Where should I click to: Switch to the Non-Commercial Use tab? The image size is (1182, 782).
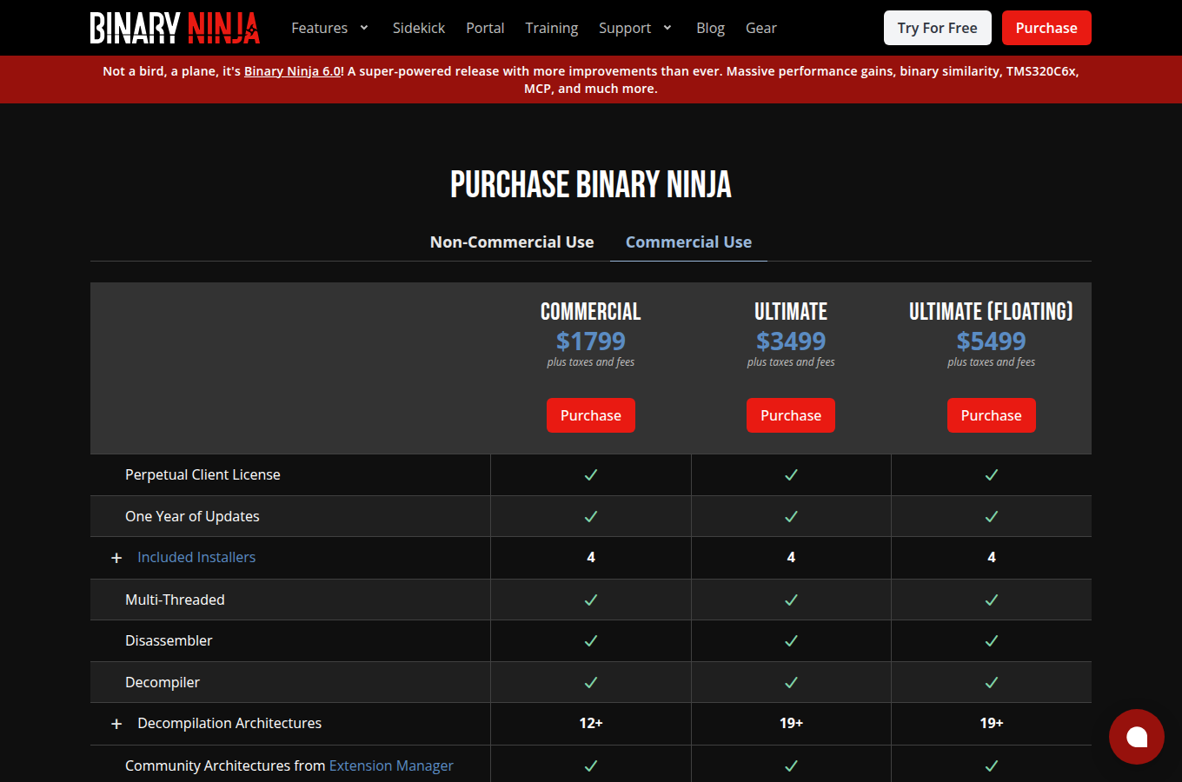pos(512,242)
